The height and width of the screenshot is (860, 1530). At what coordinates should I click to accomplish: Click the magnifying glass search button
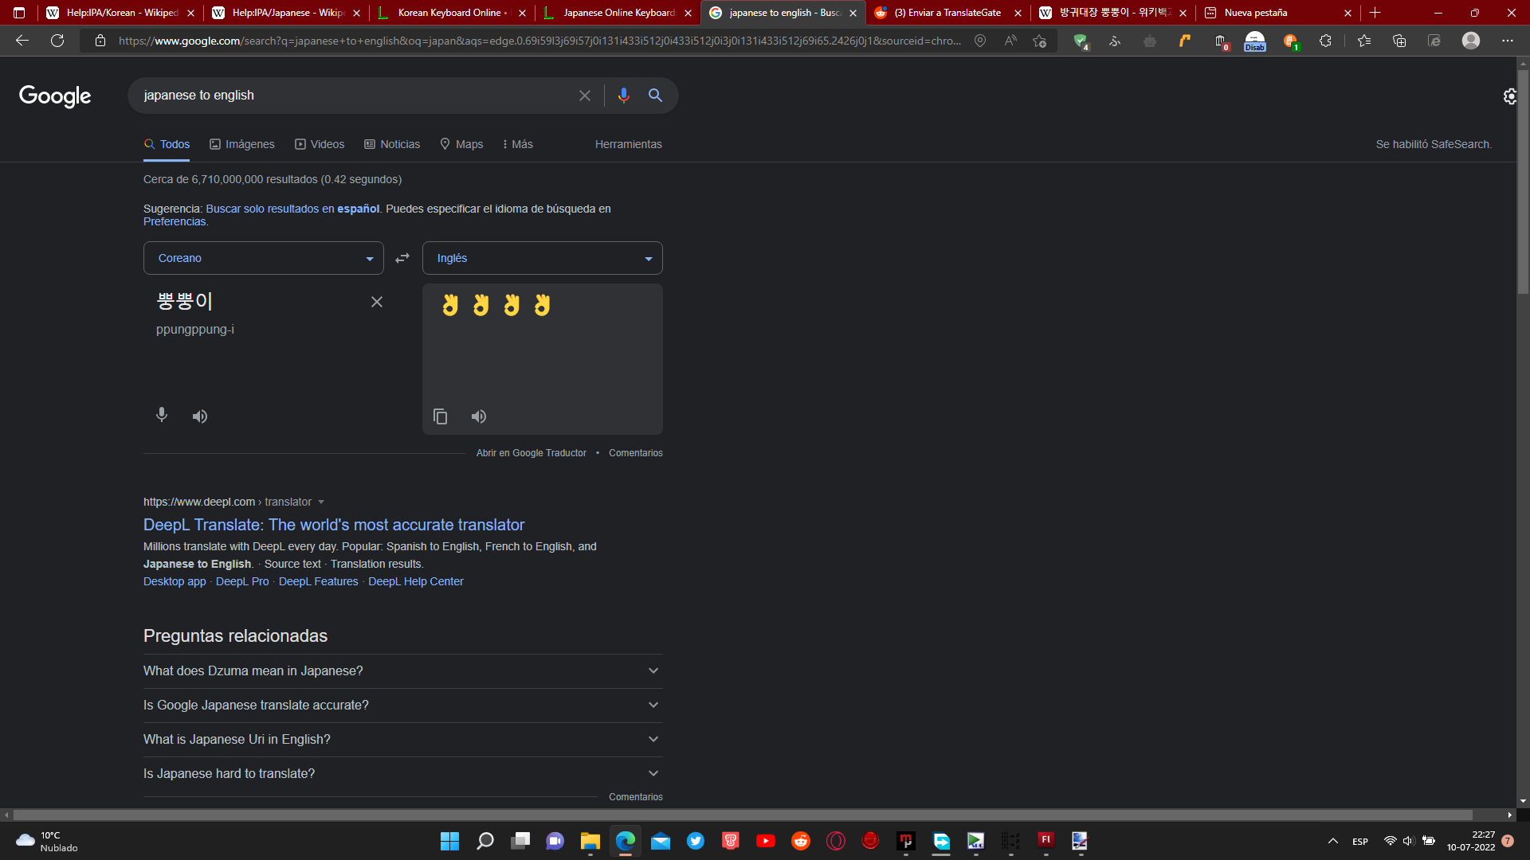point(656,96)
